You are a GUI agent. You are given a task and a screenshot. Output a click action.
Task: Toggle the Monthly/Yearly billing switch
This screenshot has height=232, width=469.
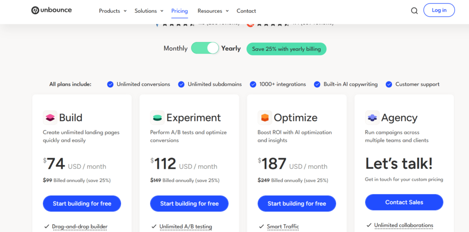click(205, 48)
